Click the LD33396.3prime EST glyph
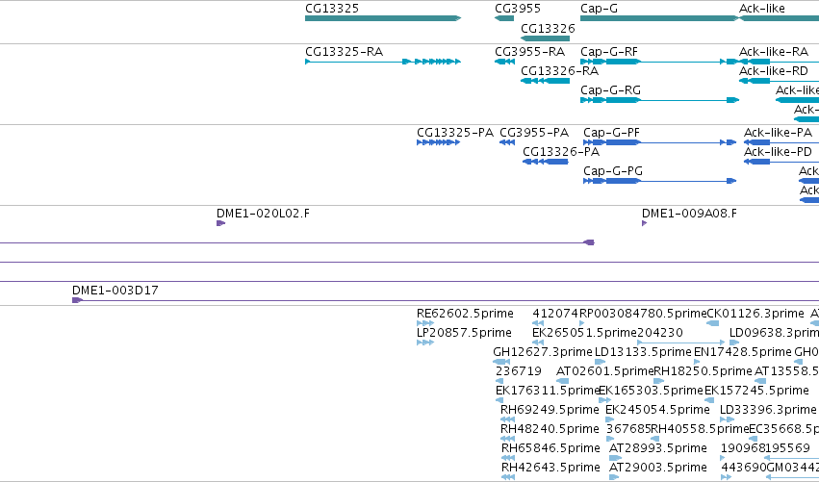The image size is (819, 482). (727, 419)
